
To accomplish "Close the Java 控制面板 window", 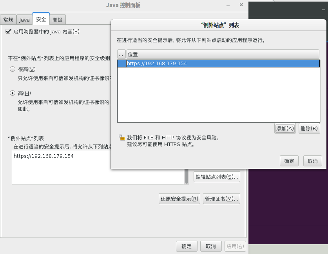I will click(x=241, y=5).
